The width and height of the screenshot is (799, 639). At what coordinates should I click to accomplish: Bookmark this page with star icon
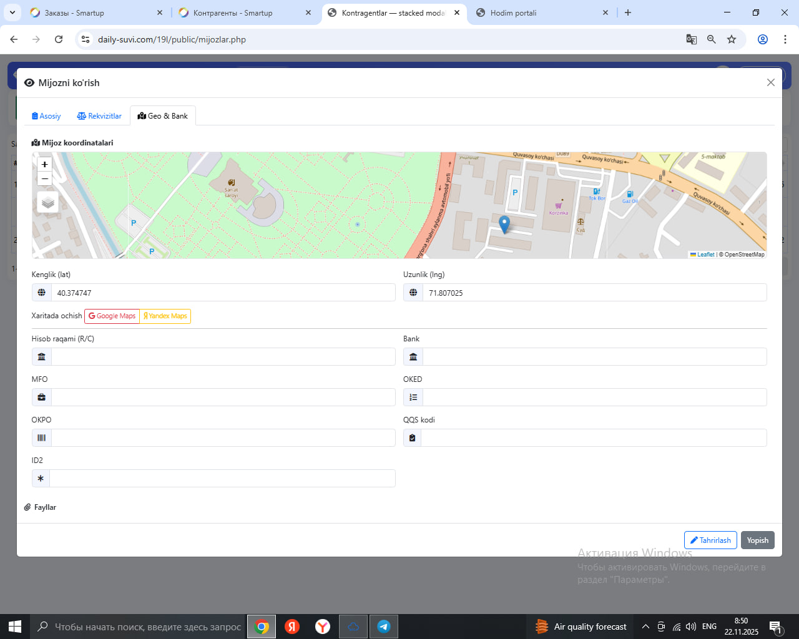(732, 39)
